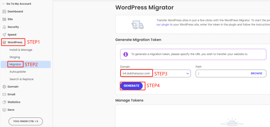Viewport: 270px width, 127px height.
Task: Click the Devs code icon
Action: tap(4, 110)
